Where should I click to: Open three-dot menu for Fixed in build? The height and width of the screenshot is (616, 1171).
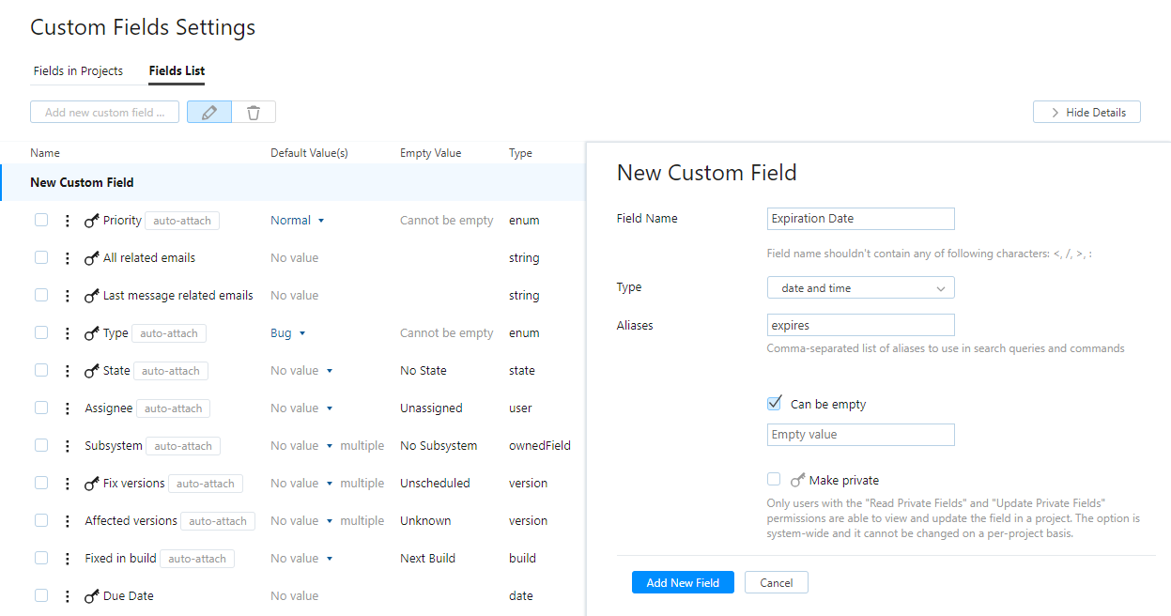(x=67, y=559)
